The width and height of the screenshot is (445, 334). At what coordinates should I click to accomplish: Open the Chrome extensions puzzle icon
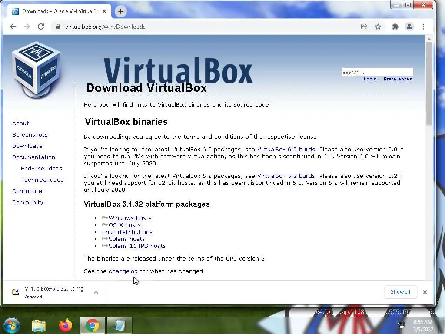point(395,27)
